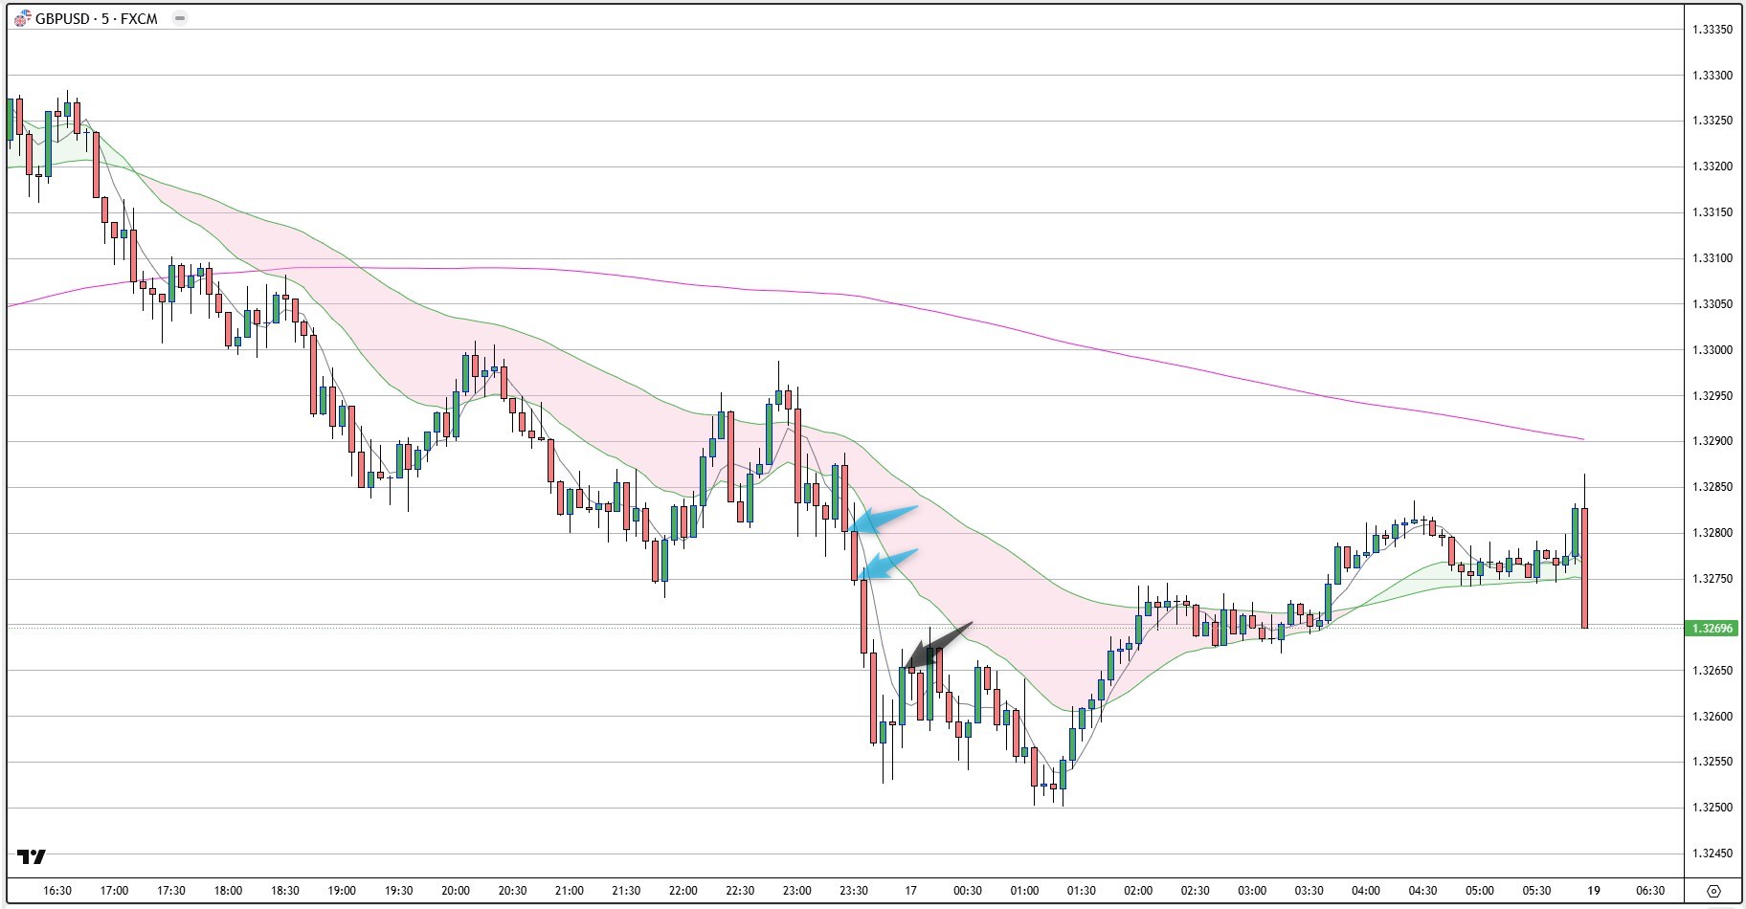Click the 19:30 time axis label
1746x909 pixels.
[x=398, y=891]
